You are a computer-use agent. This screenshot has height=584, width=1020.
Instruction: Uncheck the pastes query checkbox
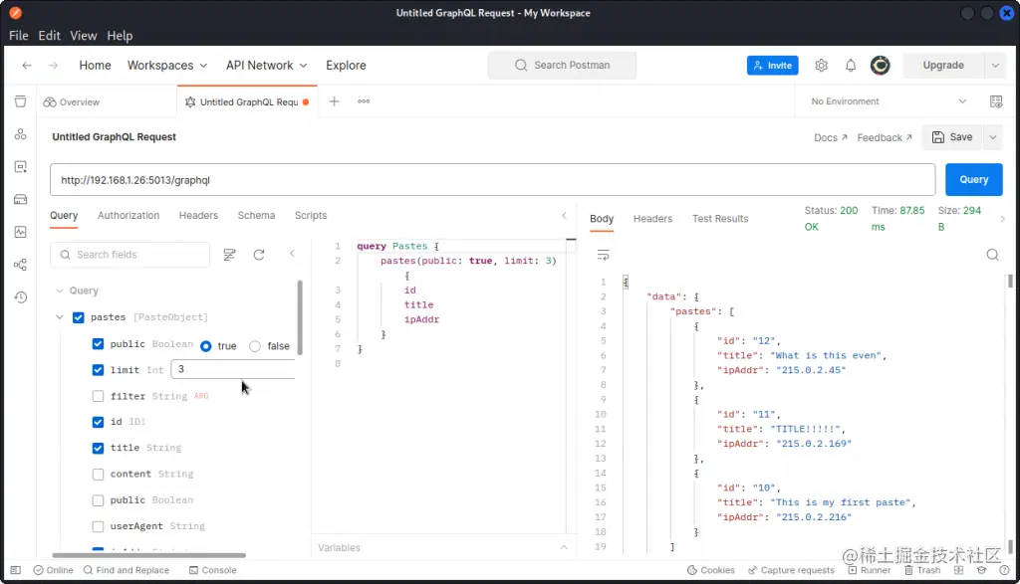78,317
